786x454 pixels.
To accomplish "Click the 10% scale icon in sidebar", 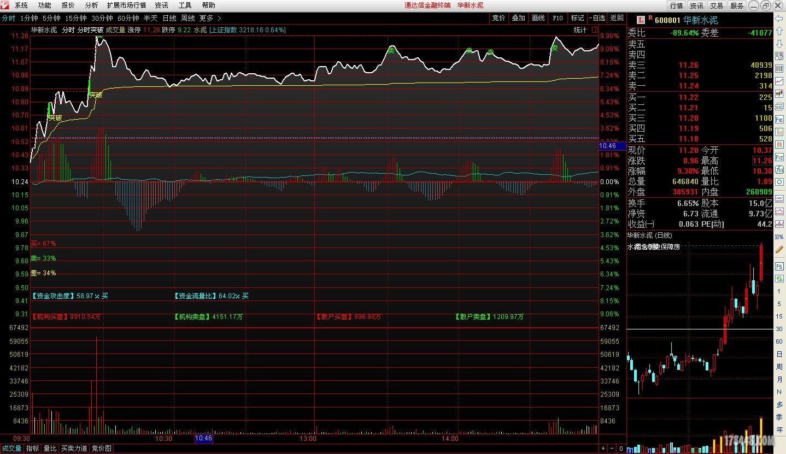I will coord(779,237).
